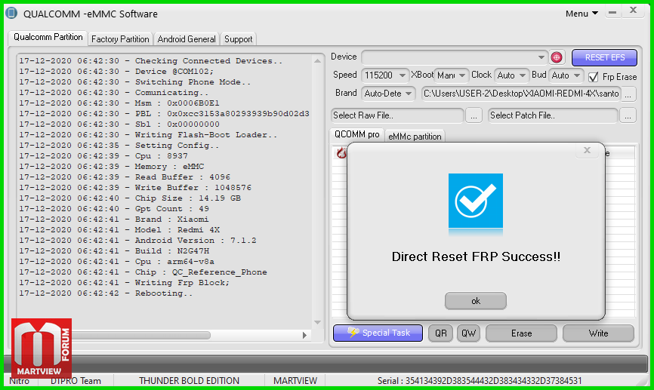Switch to Android General tab

tap(187, 39)
